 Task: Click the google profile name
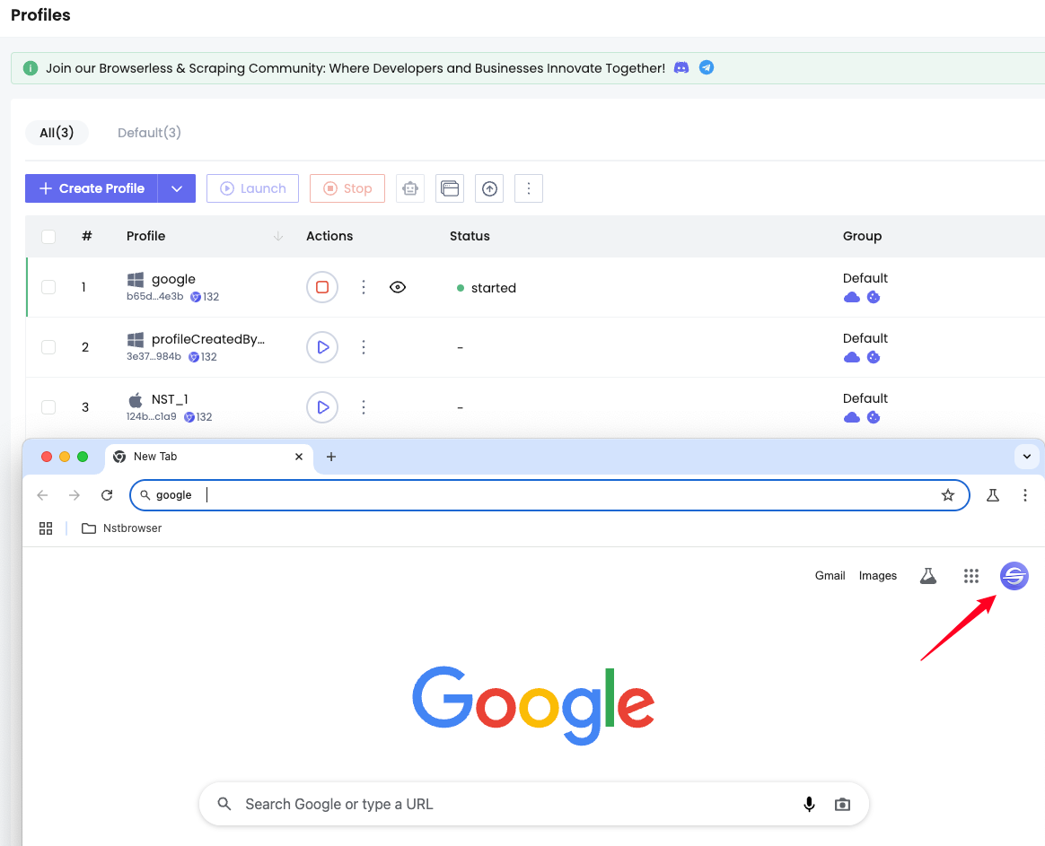point(173,279)
